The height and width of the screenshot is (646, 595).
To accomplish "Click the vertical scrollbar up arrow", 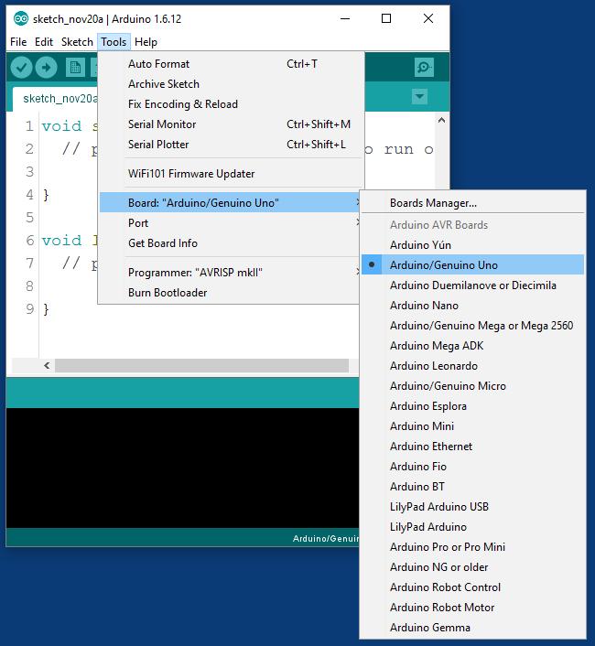I will click(442, 120).
